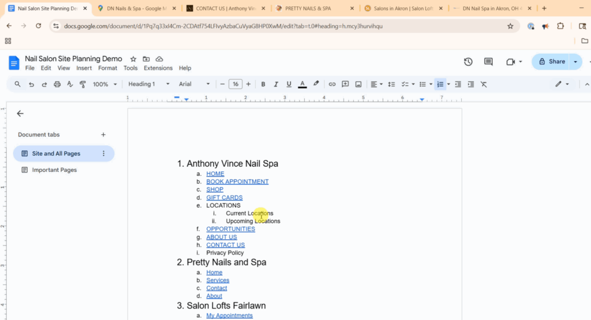This screenshot has width=591, height=320.
Task: Toggle the bulleted list
Action: (x=422, y=84)
